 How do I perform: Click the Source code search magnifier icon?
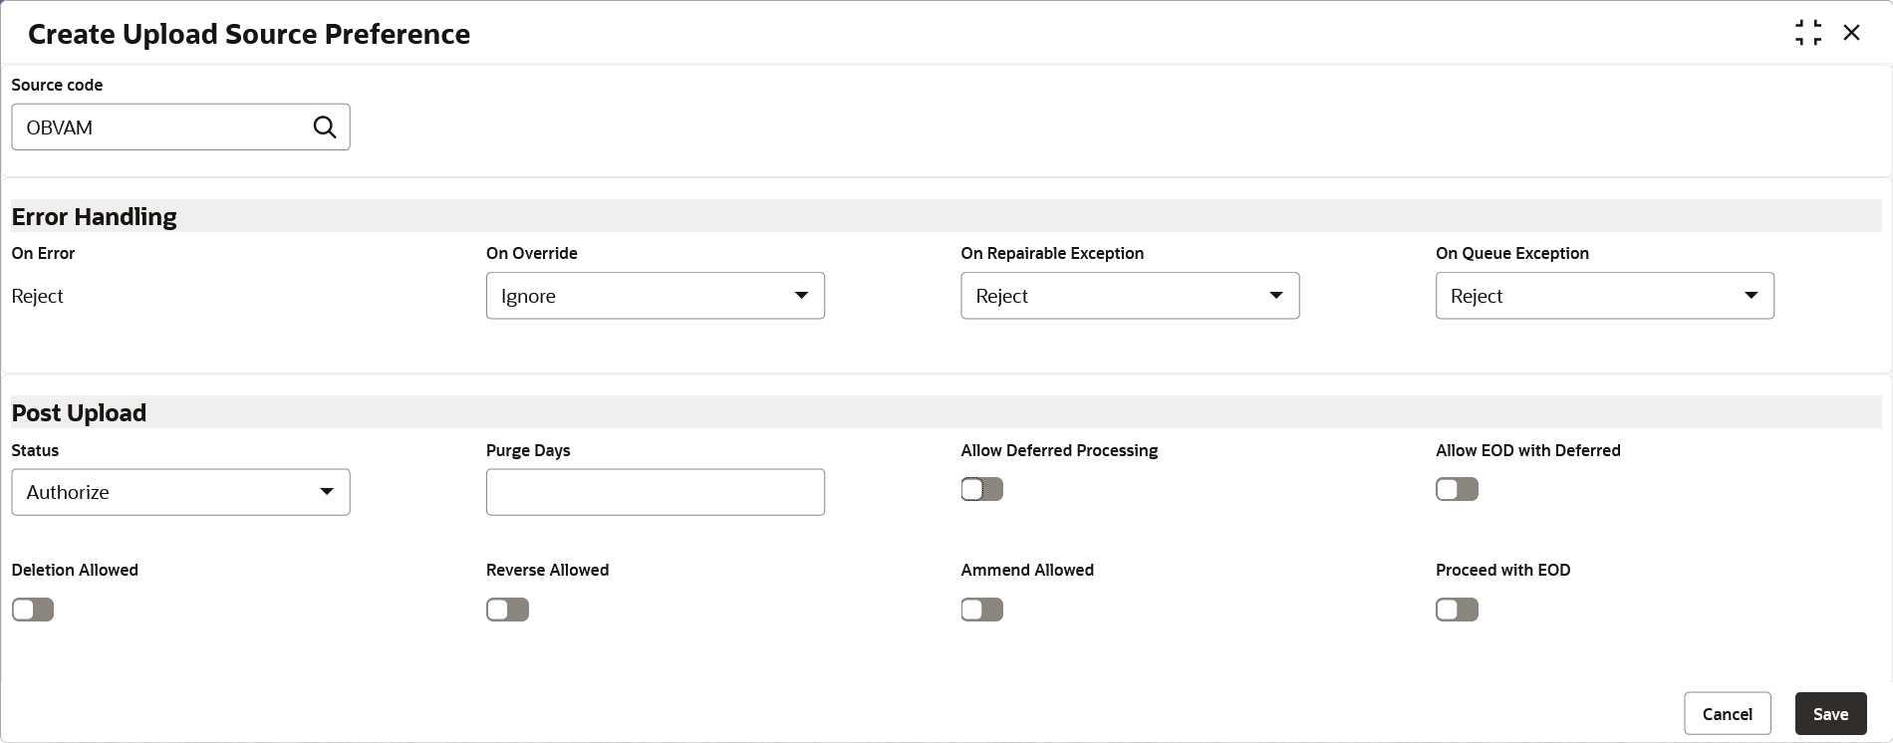[x=325, y=127]
